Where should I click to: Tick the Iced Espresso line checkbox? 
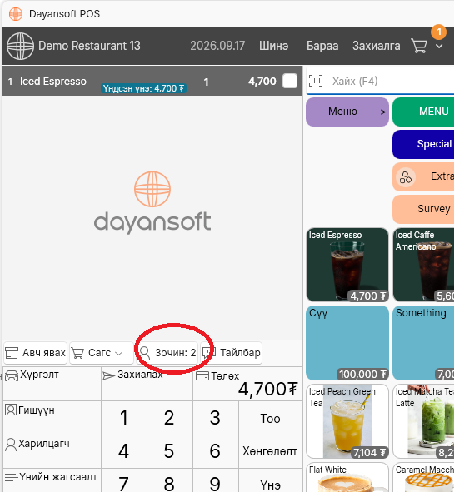(290, 82)
